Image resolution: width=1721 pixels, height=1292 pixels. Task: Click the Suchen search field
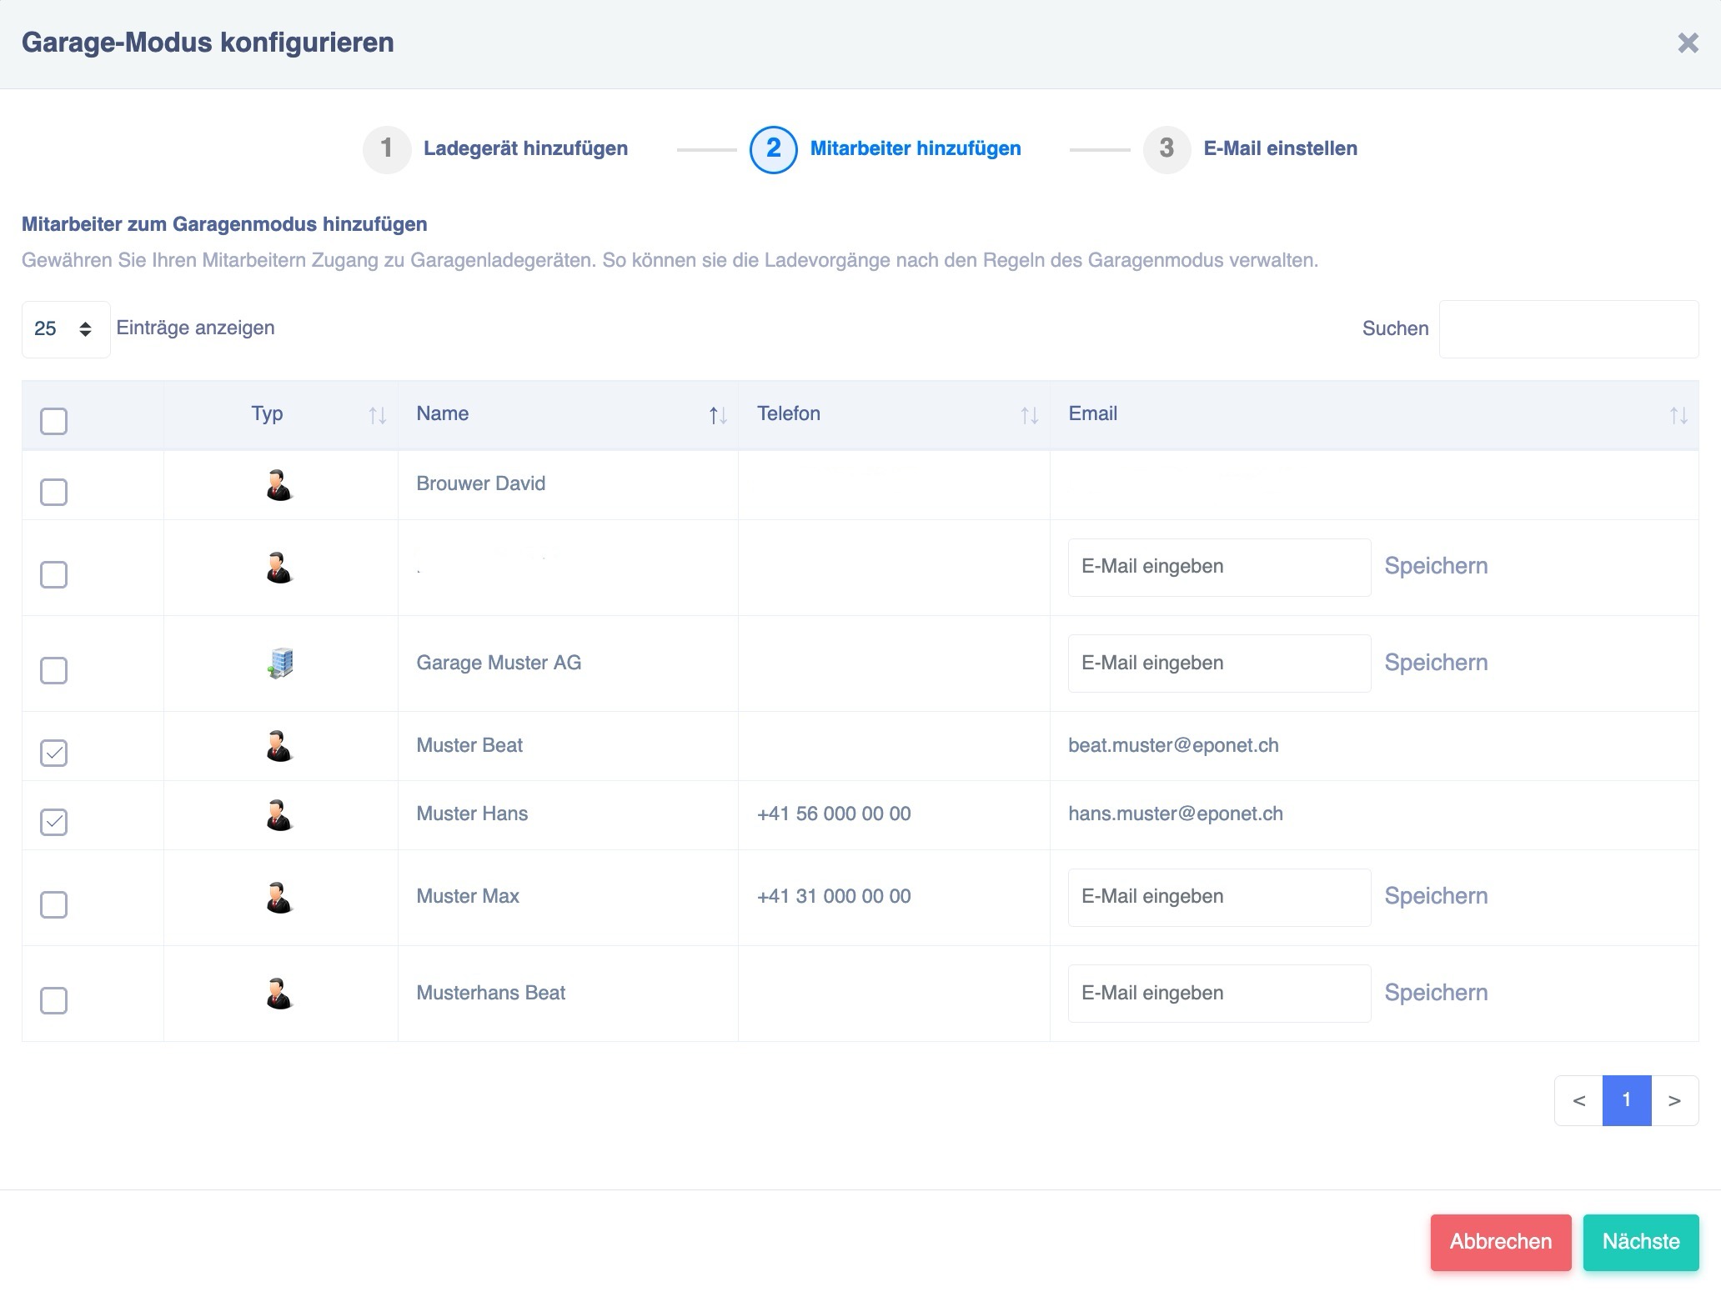(x=1568, y=329)
